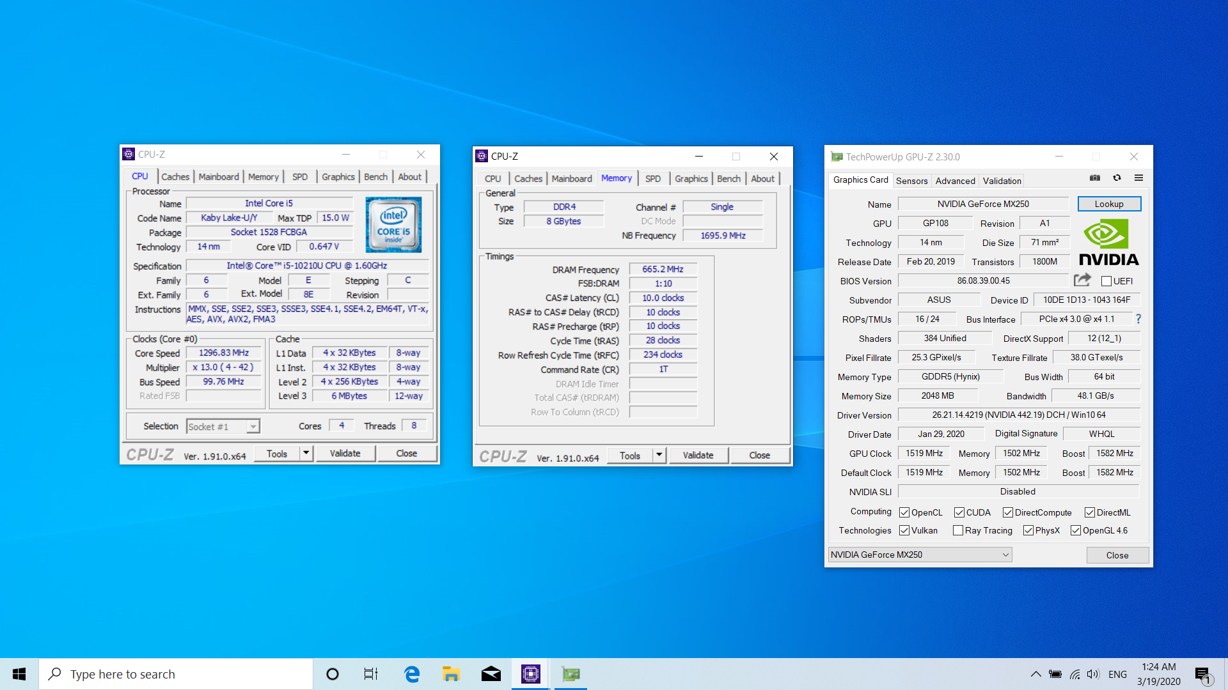
Task: Click Close in left CPU-Z window
Action: pyautogui.click(x=407, y=453)
